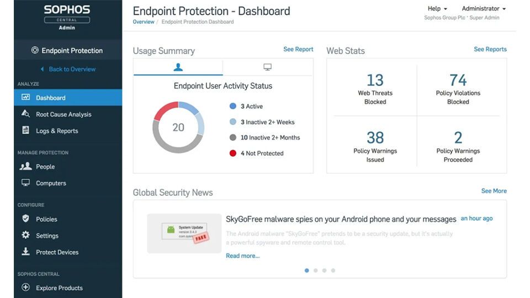
Task: Click the light blue Inactive 2+ Weeks dot
Action: pyautogui.click(x=233, y=121)
